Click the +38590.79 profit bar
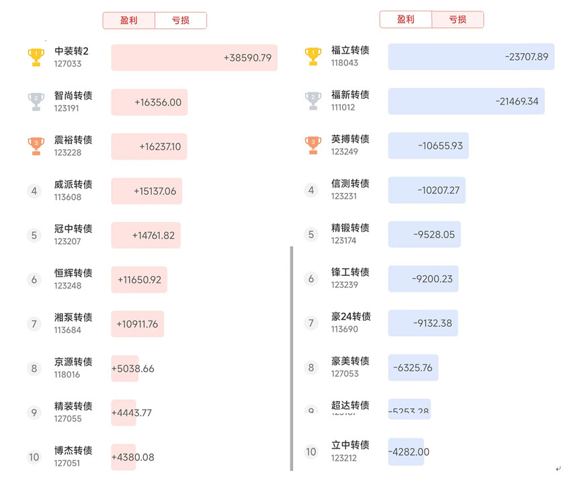Screen dimensions: 582x483 click(194, 58)
